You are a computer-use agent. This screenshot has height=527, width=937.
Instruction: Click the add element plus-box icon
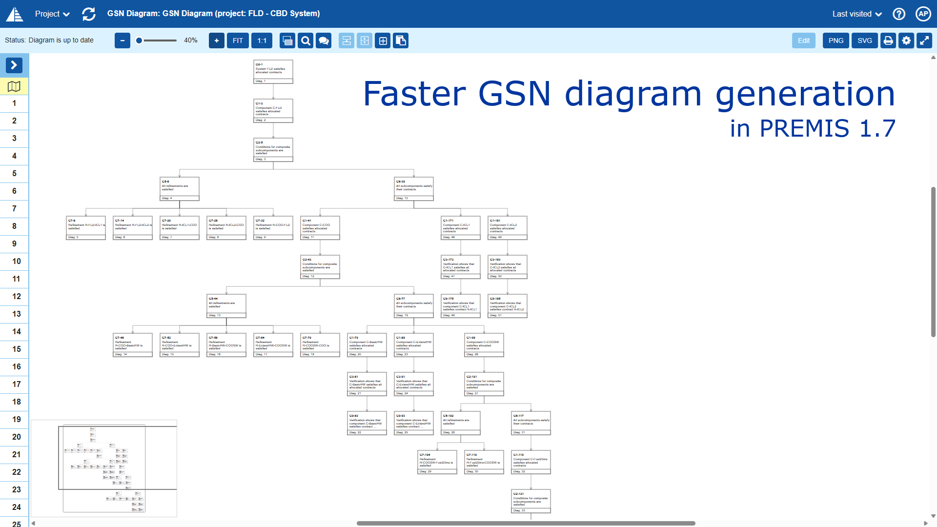click(x=383, y=41)
